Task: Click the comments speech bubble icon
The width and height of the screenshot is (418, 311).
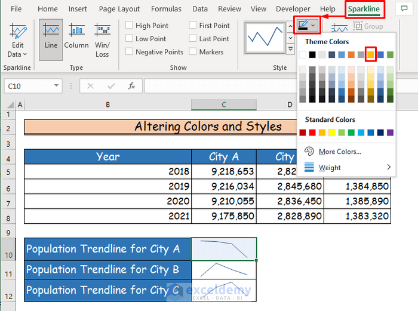Action: tap(404, 9)
